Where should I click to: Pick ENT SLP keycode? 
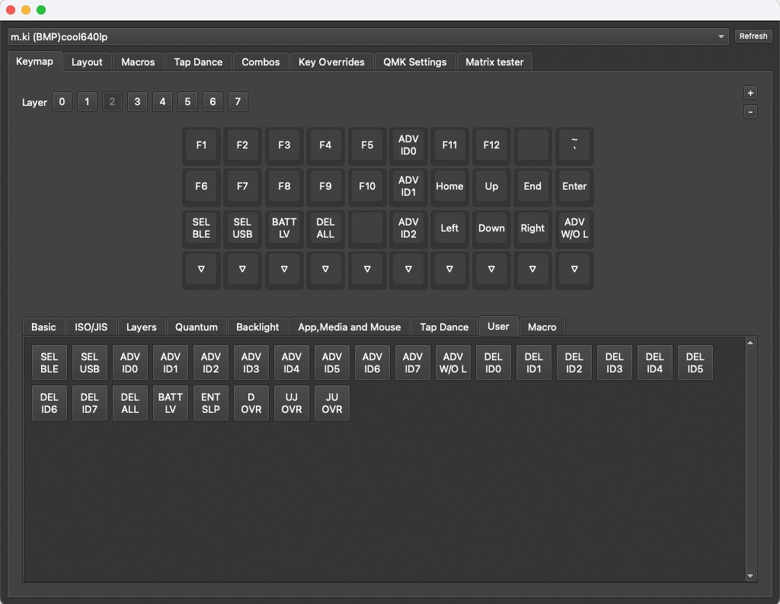(211, 403)
